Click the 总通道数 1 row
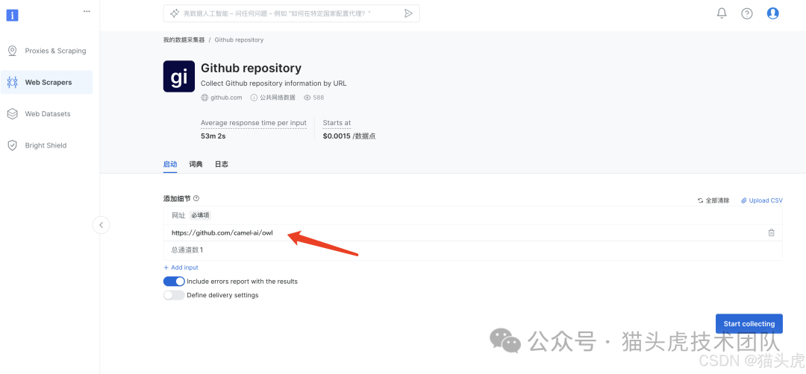The height and width of the screenshot is (374, 806). coord(473,250)
